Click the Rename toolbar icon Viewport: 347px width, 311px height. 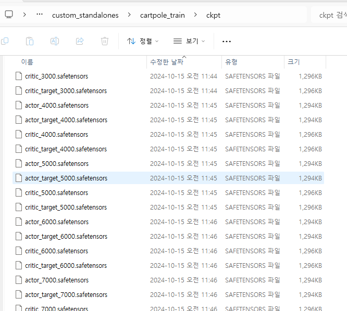pyautogui.click(x=55, y=41)
